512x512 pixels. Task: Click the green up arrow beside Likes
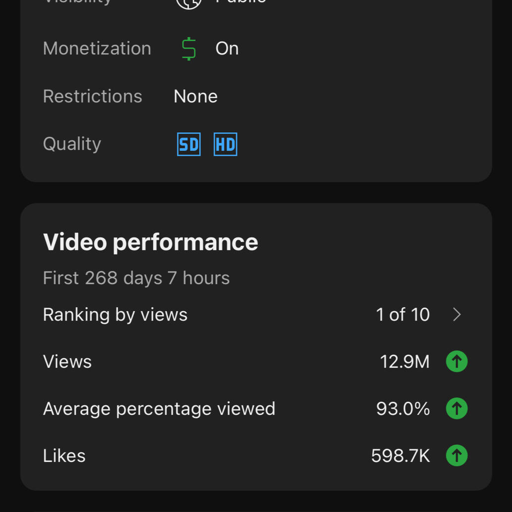coord(457,455)
